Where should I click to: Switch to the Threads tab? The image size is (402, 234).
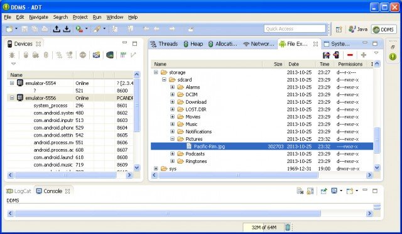pyautogui.click(x=164, y=44)
